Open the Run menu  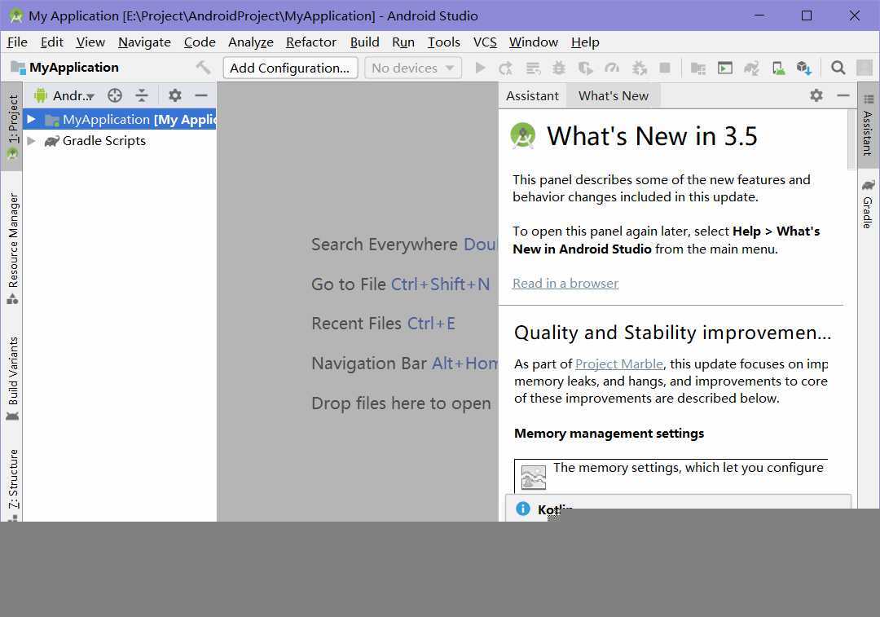pos(403,42)
